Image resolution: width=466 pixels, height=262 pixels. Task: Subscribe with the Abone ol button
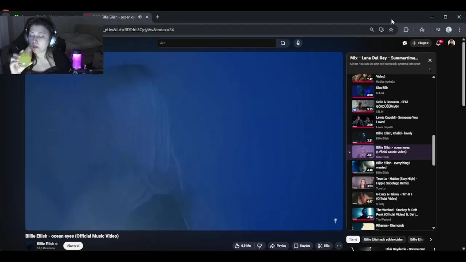(73, 246)
